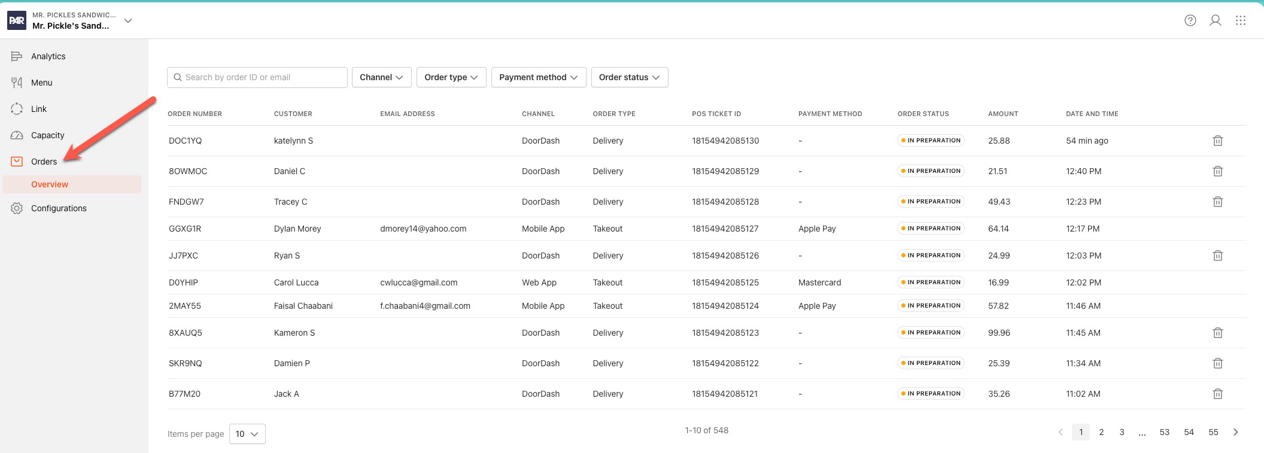This screenshot has width=1264, height=453.
Task: Delete order DOC1YQ with trash icon
Action: pyautogui.click(x=1217, y=141)
